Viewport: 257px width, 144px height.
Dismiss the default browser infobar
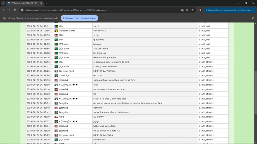253,18
